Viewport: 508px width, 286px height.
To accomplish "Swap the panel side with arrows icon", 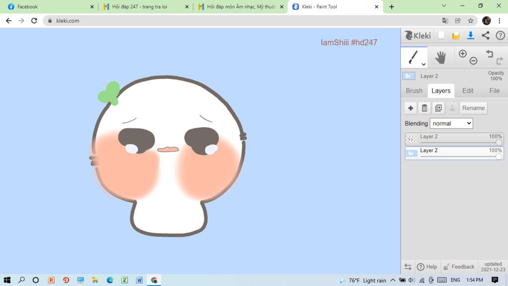I will click(x=408, y=267).
